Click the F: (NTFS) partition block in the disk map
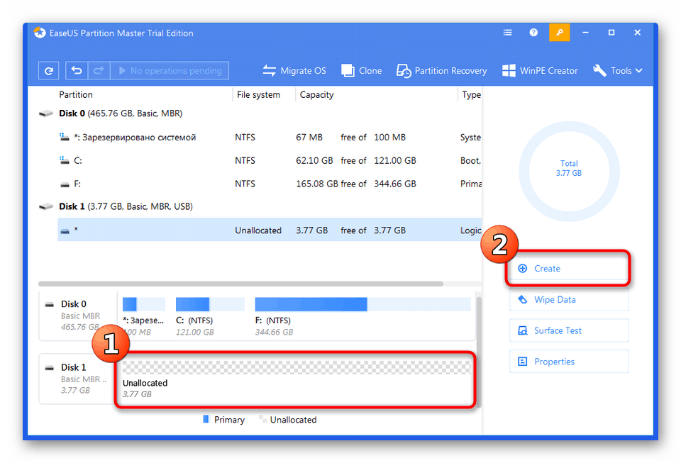The image size is (681, 463). (362, 316)
